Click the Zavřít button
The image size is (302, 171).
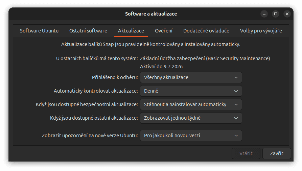tap(277, 153)
